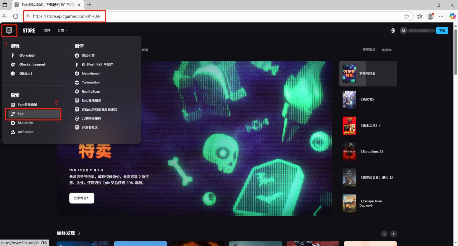
Task: Open the user account avatar M
Action: (x=404, y=30)
